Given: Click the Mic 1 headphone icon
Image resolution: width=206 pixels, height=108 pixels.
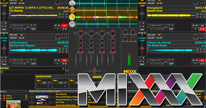Looking at the screenshot, I should point(49,83).
